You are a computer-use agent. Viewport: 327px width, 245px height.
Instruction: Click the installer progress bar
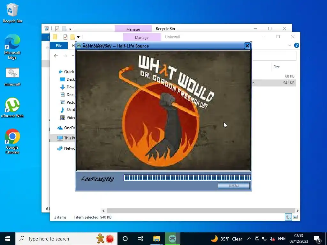[x=187, y=178]
